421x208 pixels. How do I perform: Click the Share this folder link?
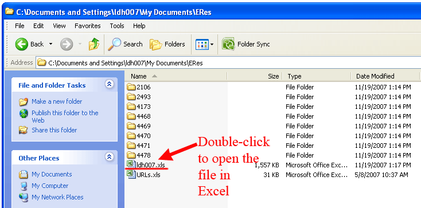[54, 130]
